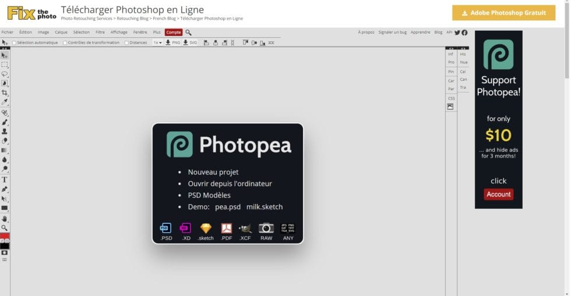Open the Fenêtre menu

(140, 33)
